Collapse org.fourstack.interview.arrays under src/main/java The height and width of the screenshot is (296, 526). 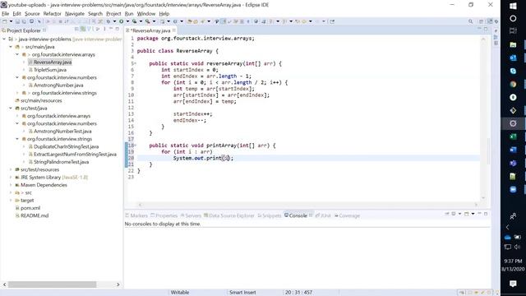coord(17,54)
